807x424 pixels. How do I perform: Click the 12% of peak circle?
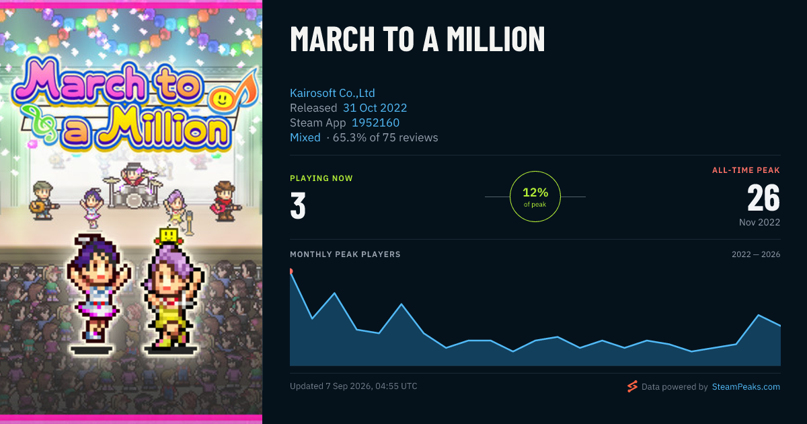(535, 197)
